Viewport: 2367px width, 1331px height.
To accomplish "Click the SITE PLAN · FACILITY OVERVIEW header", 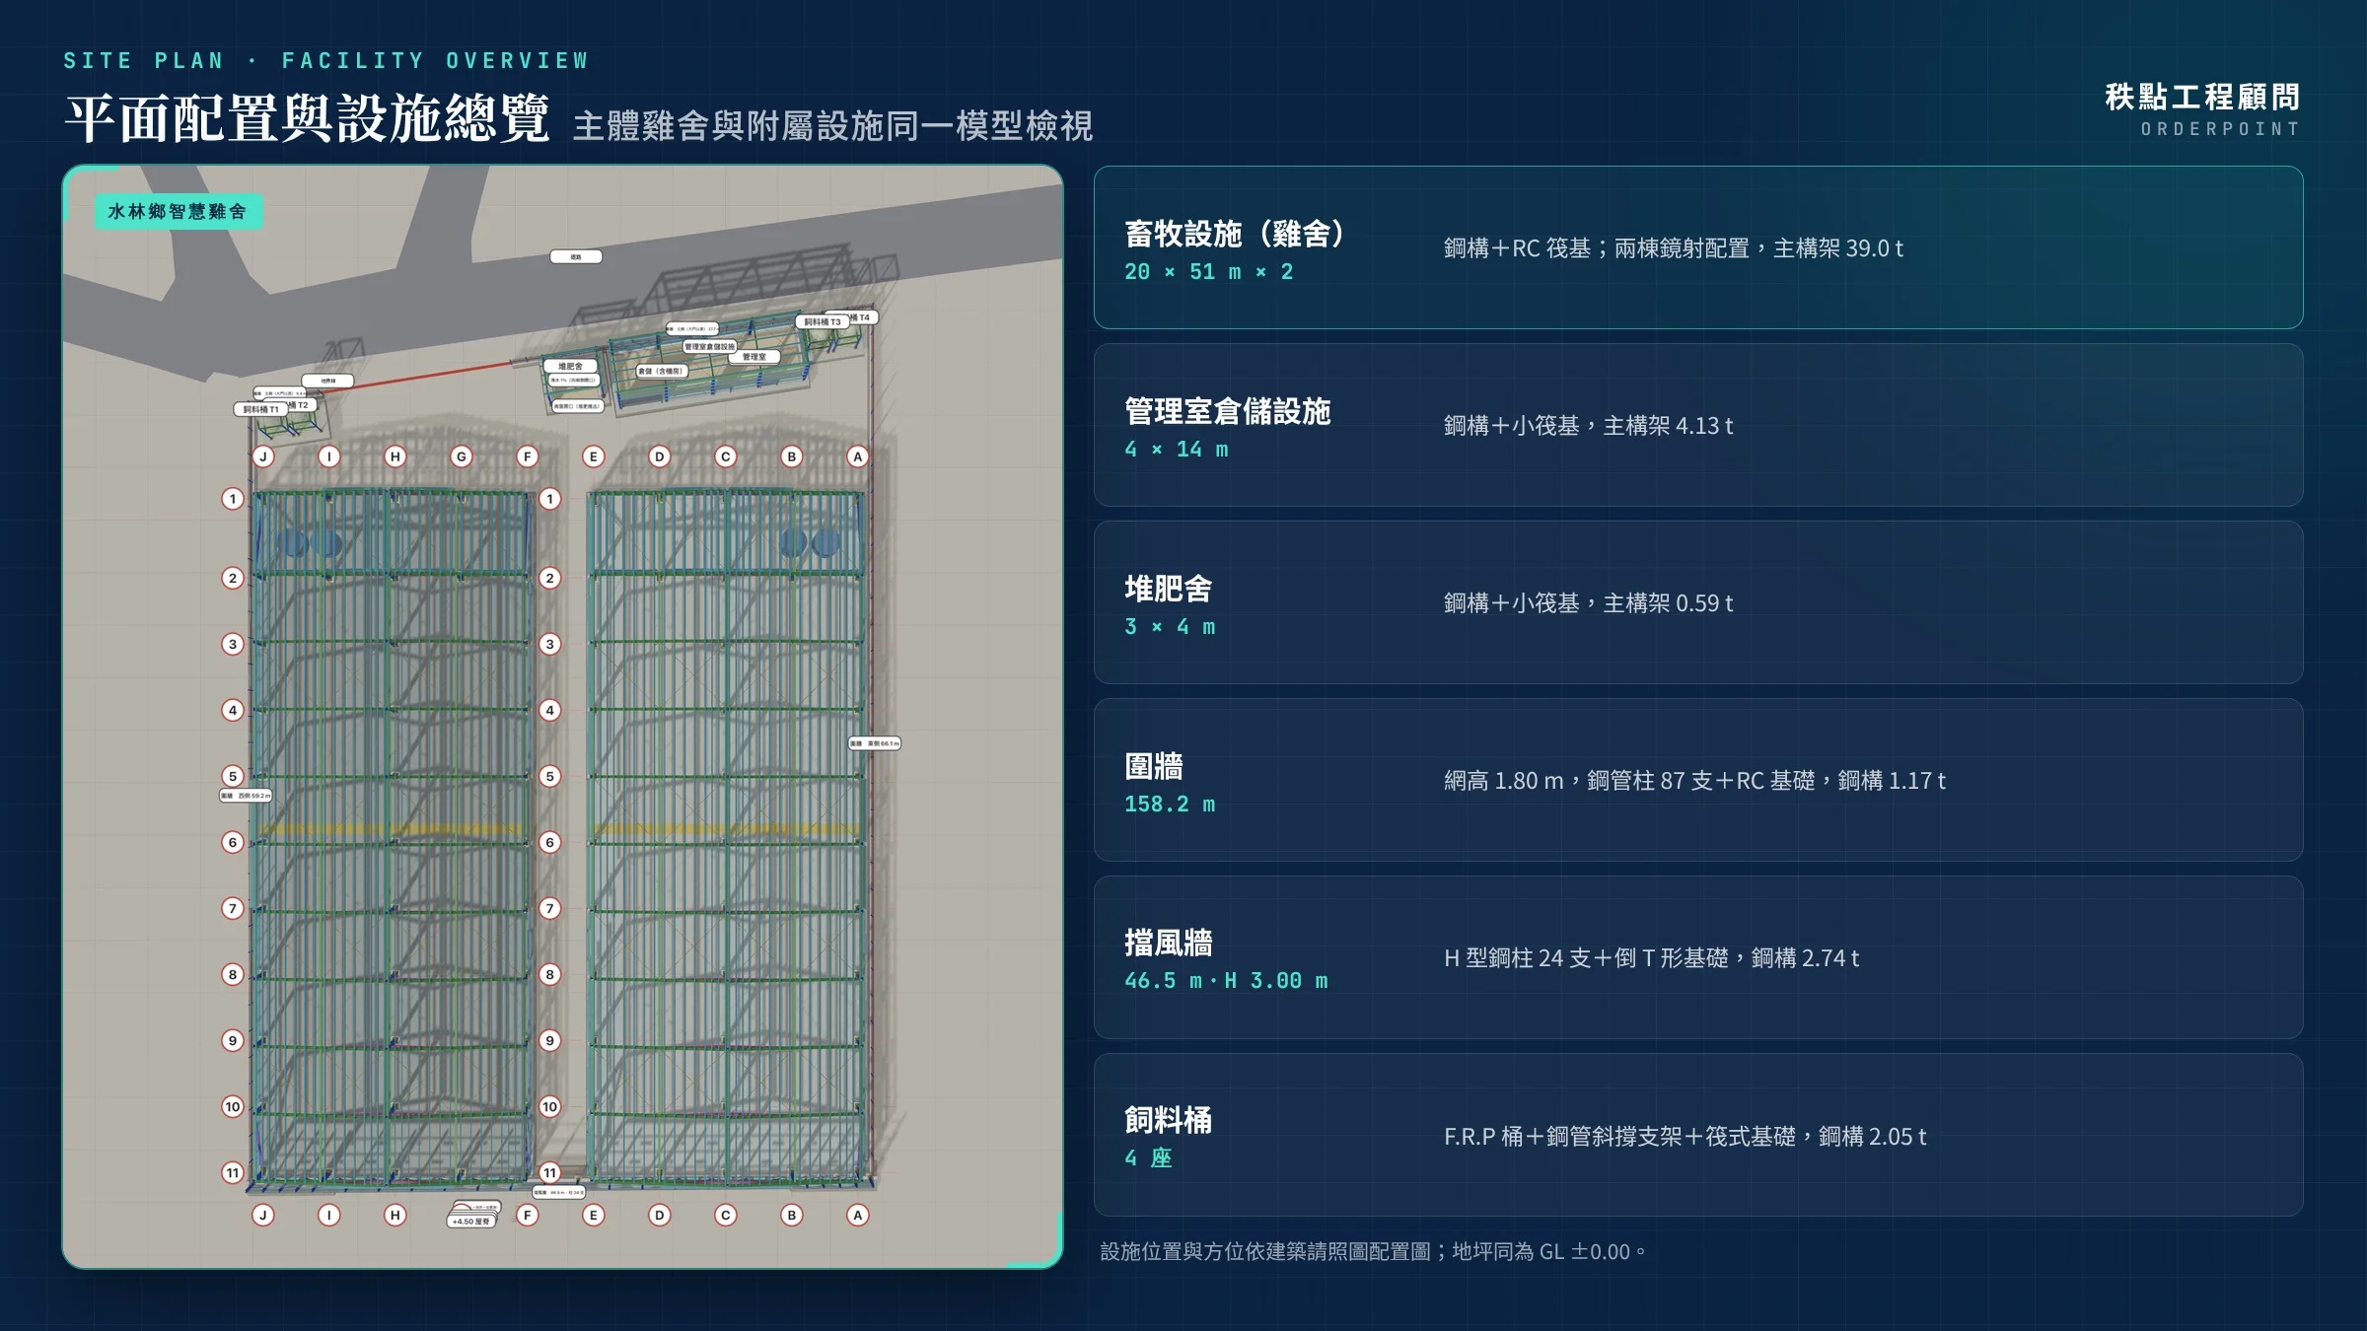I will (x=326, y=61).
